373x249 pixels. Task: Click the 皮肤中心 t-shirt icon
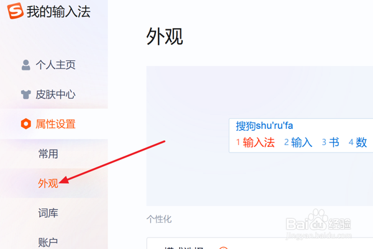pyautogui.click(x=25, y=95)
